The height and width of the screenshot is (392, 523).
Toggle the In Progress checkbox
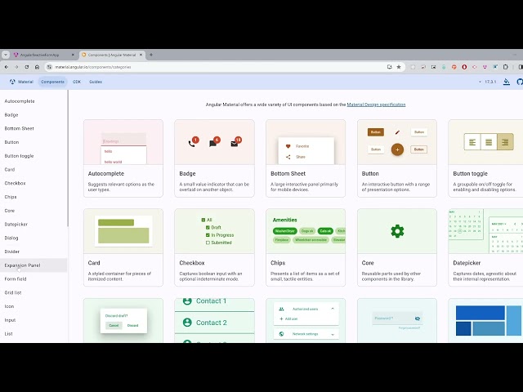(208, 235)
